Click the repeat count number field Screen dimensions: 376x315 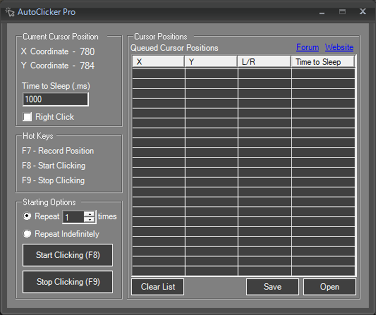point(73,217)
